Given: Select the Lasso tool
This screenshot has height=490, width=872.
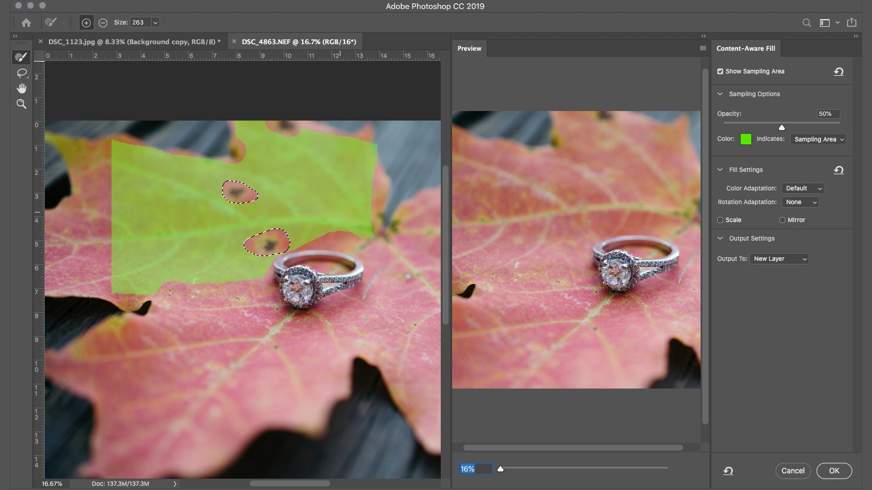Looking at the screenshot, I should [x=22, y=73].
